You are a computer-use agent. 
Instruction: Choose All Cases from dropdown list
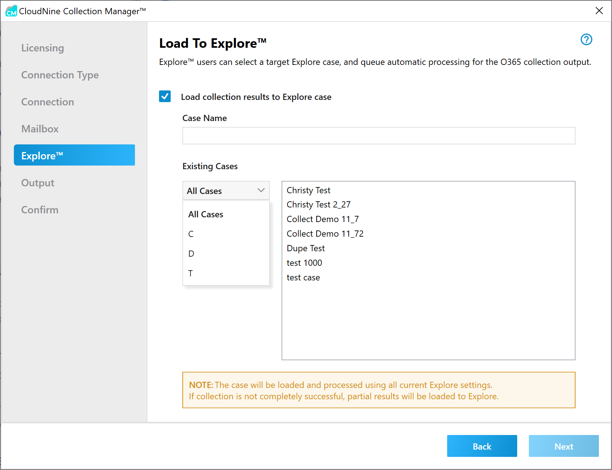click(x=226, y=214)
